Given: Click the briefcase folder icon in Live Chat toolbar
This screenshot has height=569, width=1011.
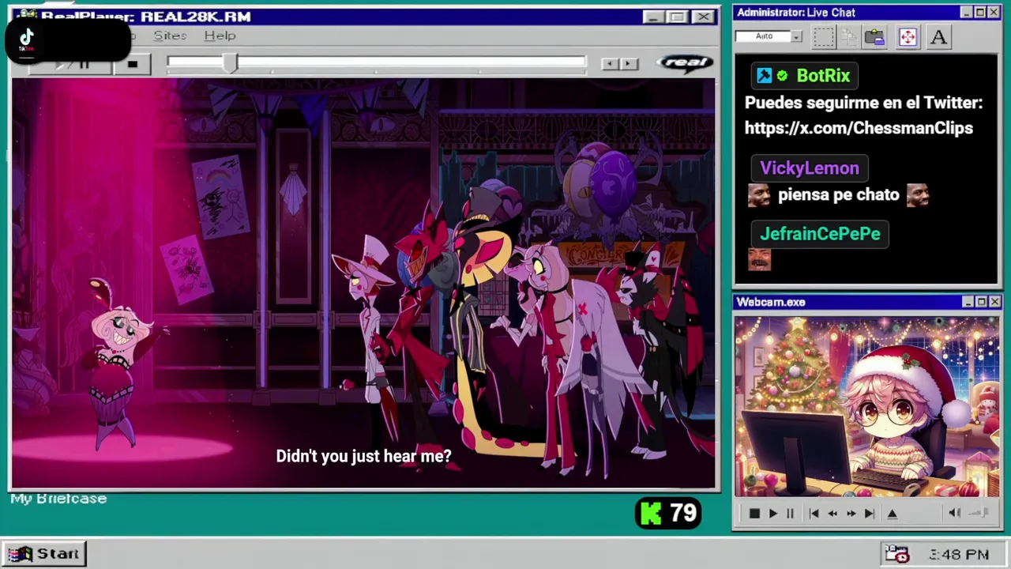Looking at the screenshot, I should coord(874,36).
